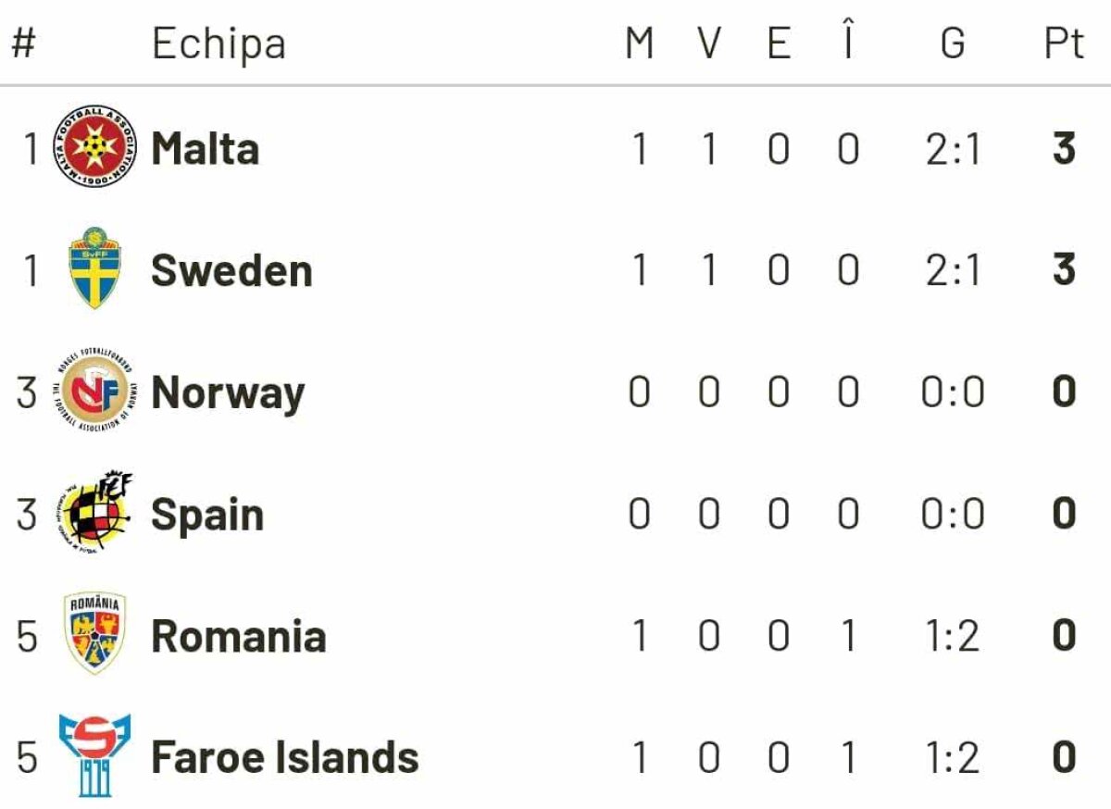Open the Malta team name link
This screenshot has height=809, width=1111.
205,148
